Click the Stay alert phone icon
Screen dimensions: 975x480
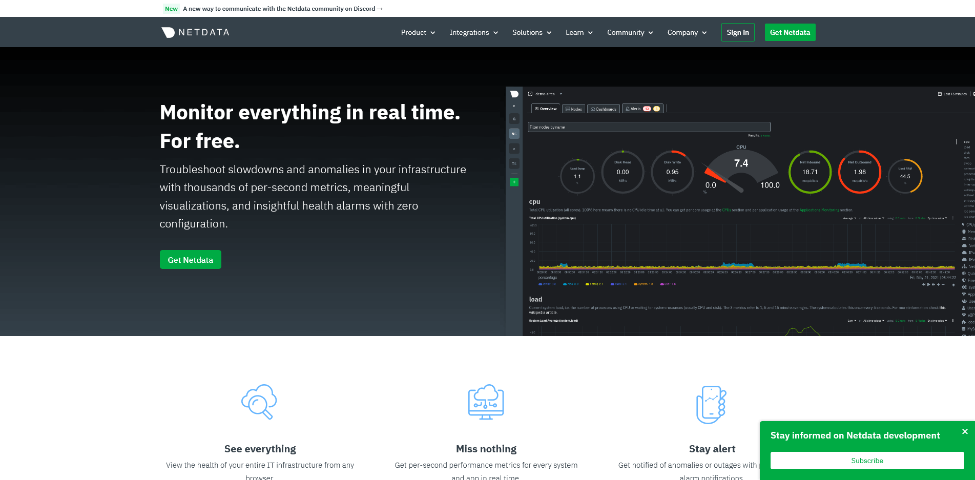pyautogui.click(x=712, y=404)
